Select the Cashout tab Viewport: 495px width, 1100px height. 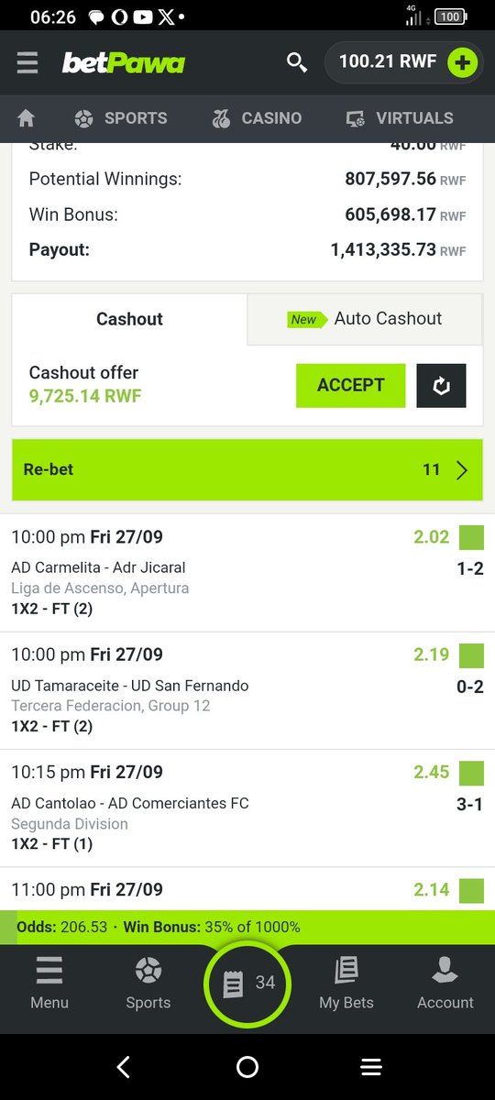click(129, 319)
